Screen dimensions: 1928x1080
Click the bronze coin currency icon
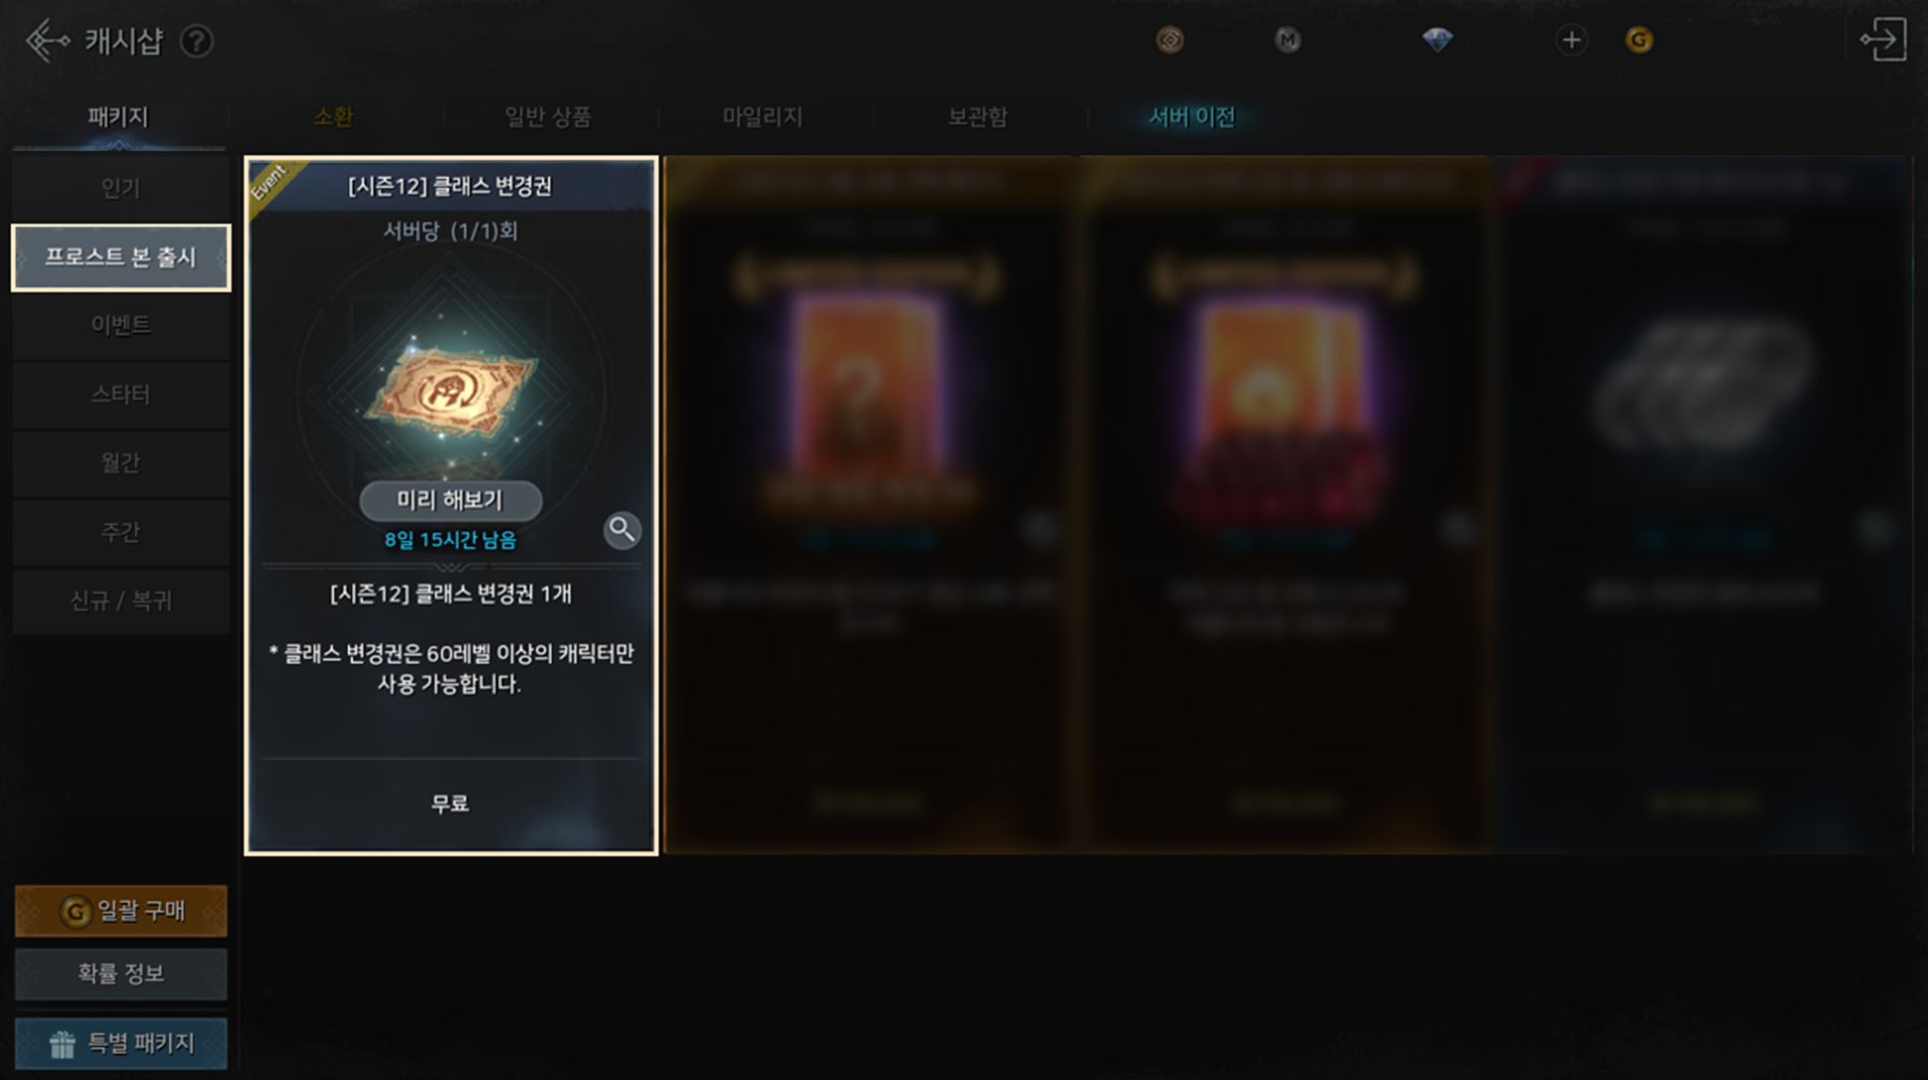click(1170, 40)
